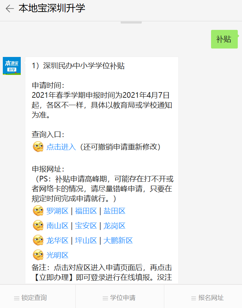242x308 pixels.
Task: Click the line starting 备注：点击对应区
Action: pos(102,268)
